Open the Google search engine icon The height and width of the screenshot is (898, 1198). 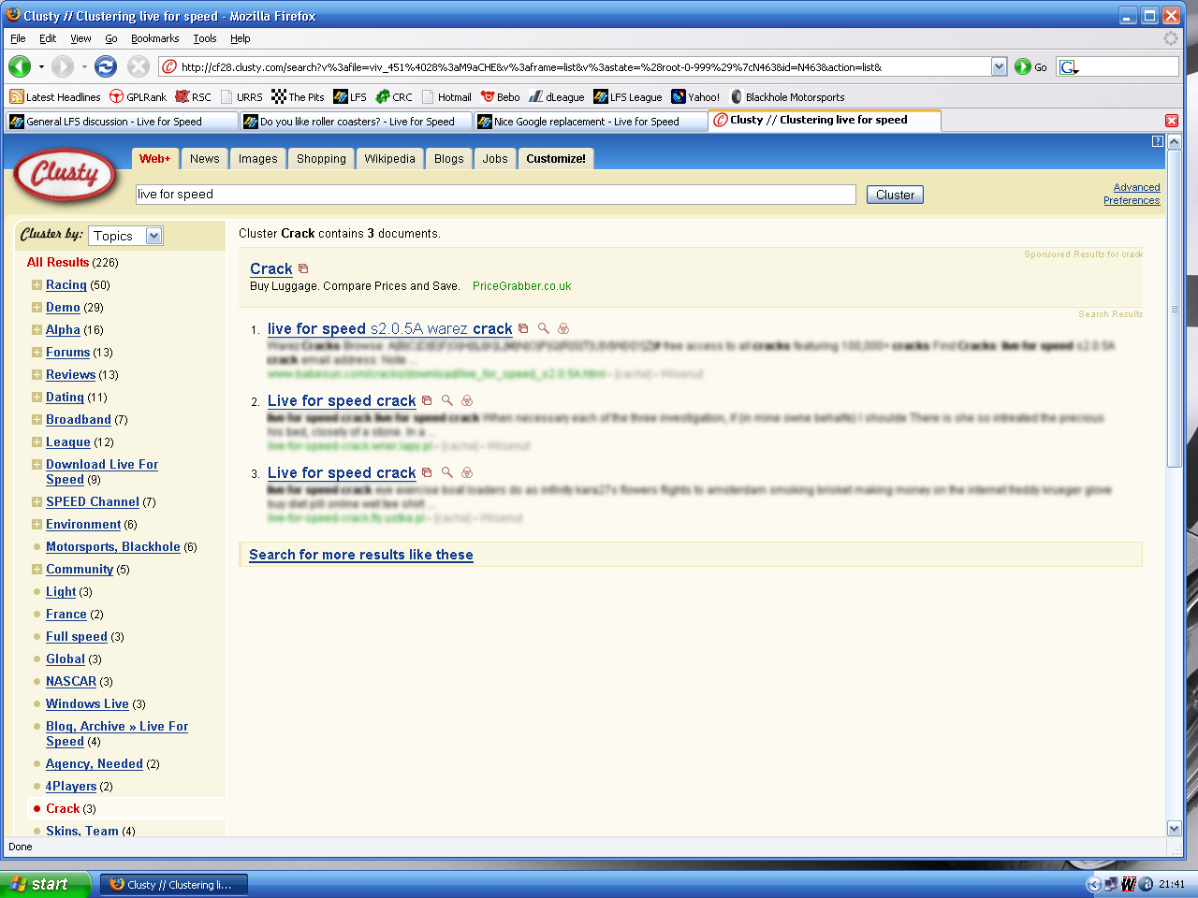(1069, 67)
